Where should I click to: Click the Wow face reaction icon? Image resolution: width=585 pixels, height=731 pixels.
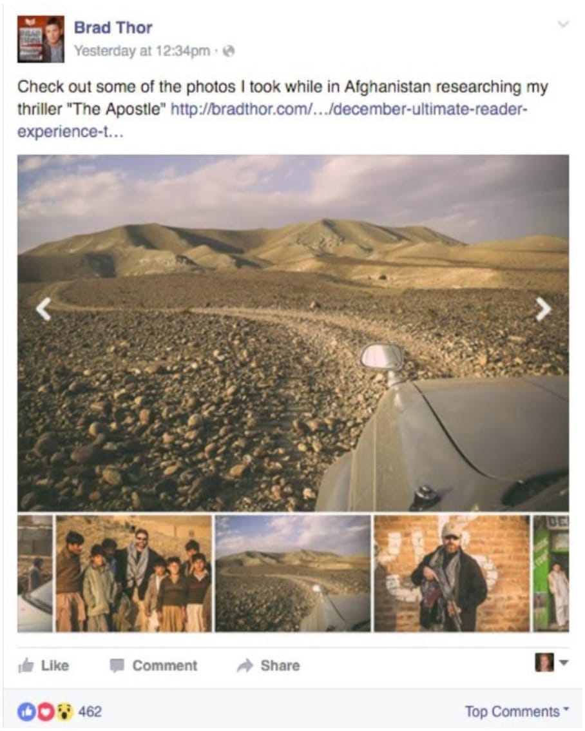coord(64,712)
